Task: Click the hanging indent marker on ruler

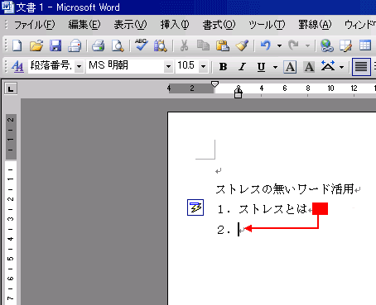Action: tap(239, 89)
